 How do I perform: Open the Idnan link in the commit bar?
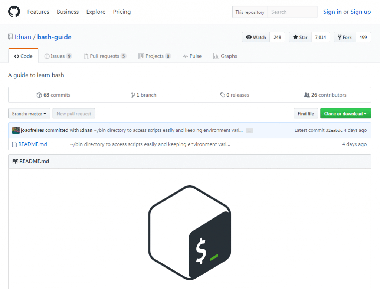pyautogui.click(x=86, y=130)
